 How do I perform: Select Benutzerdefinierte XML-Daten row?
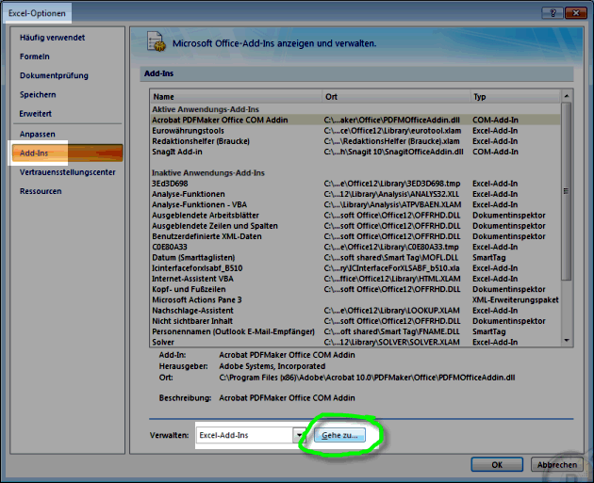pos(355,236)
